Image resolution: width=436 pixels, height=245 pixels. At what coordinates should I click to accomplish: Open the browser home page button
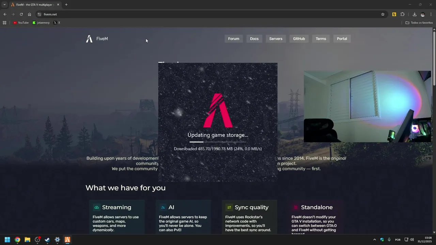click(29, 14)
